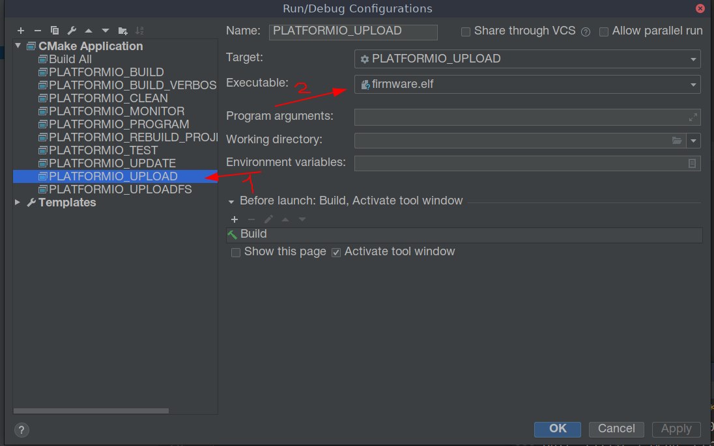Click horizontal scrollbar of configuration tree
The image size is (714, 446).
pyautogui.click(x=91, y=411)
